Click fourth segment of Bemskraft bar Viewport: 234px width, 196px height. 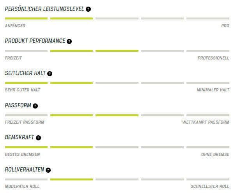(x=162, y=147)
